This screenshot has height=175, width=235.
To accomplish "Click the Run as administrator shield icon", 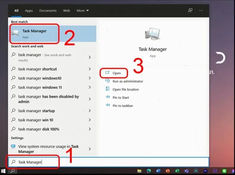I will (x=107, y=81).
